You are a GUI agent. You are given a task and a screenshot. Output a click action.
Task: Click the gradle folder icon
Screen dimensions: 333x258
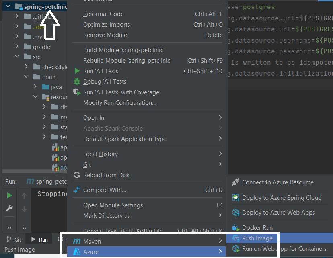pos(27,47)
